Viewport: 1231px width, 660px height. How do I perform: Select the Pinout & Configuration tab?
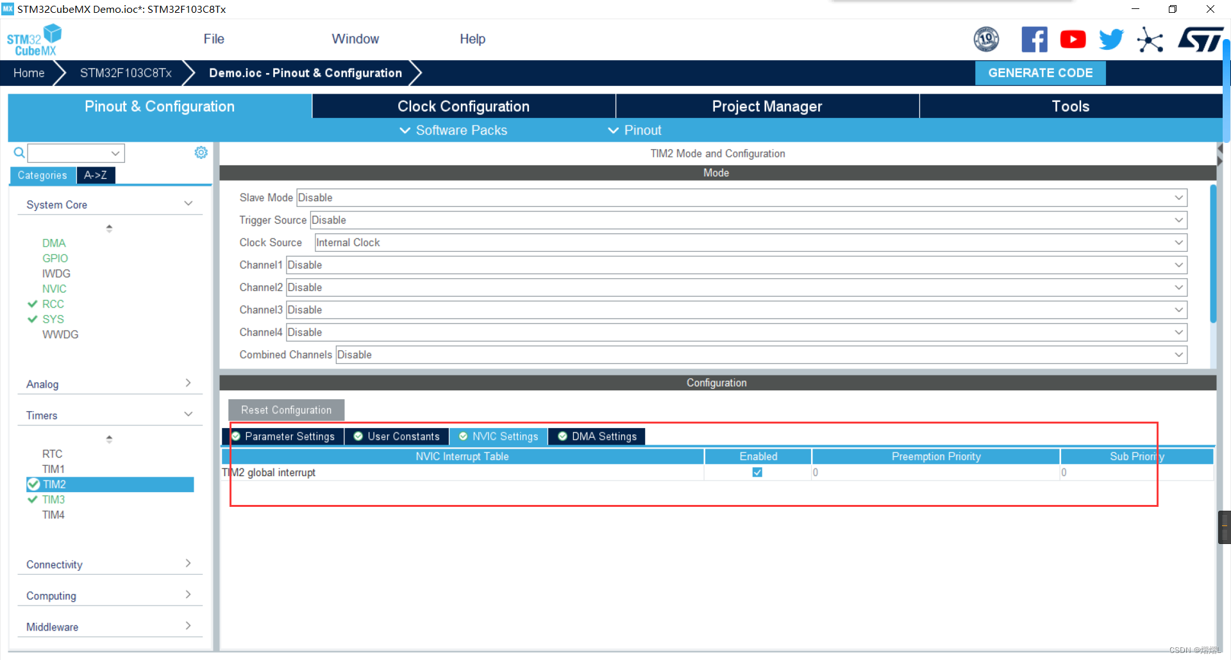(160, 106)
